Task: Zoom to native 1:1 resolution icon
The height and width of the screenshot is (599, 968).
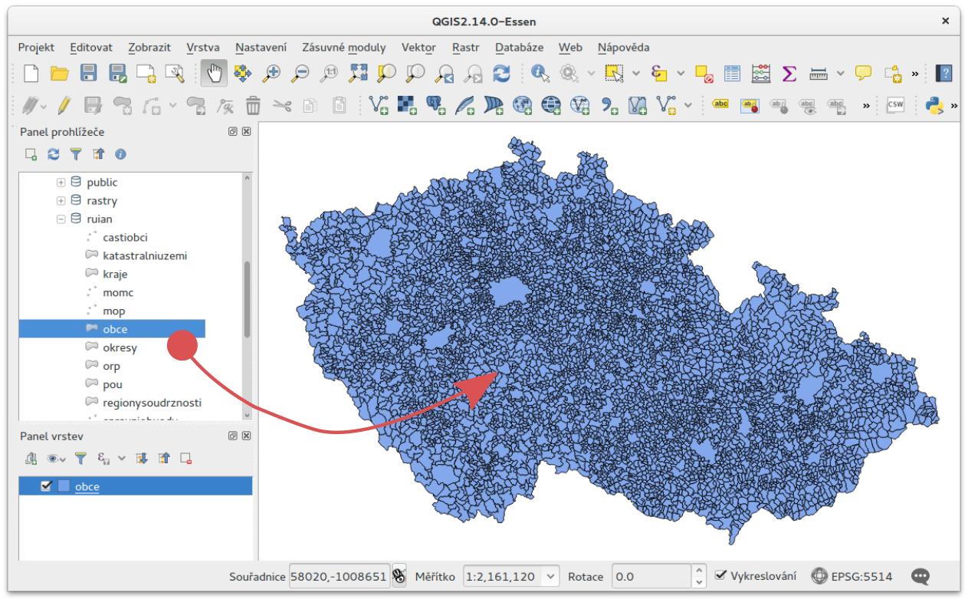Action: pos(330,74)
